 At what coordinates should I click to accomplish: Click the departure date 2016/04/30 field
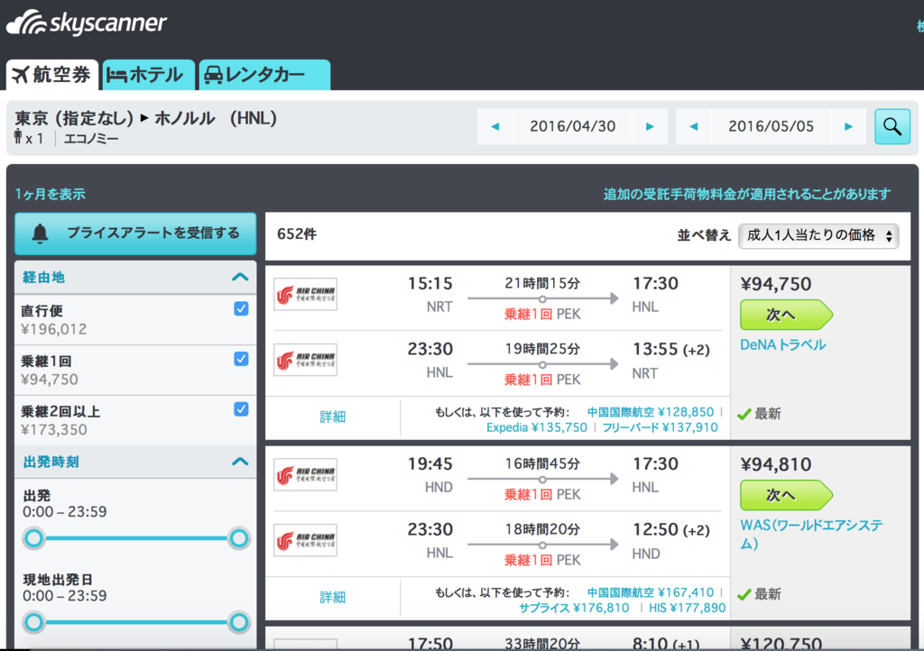click(x=573, y=126)
